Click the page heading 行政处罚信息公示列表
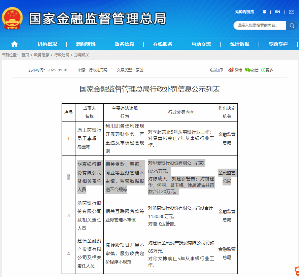Viewport: 299px width, 277px height. pos(150,89)
